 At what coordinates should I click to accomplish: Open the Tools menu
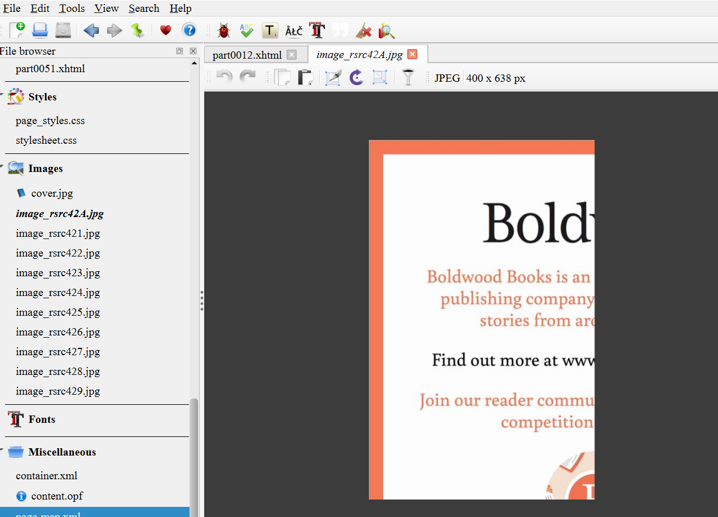click(72, 8)
